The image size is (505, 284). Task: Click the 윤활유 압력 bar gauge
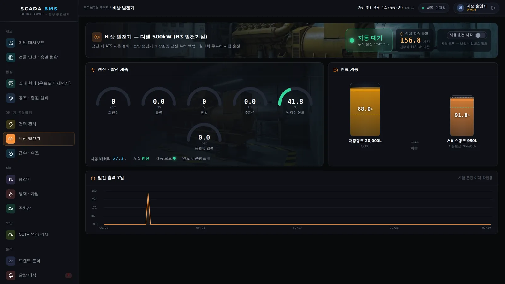point(204,137)
